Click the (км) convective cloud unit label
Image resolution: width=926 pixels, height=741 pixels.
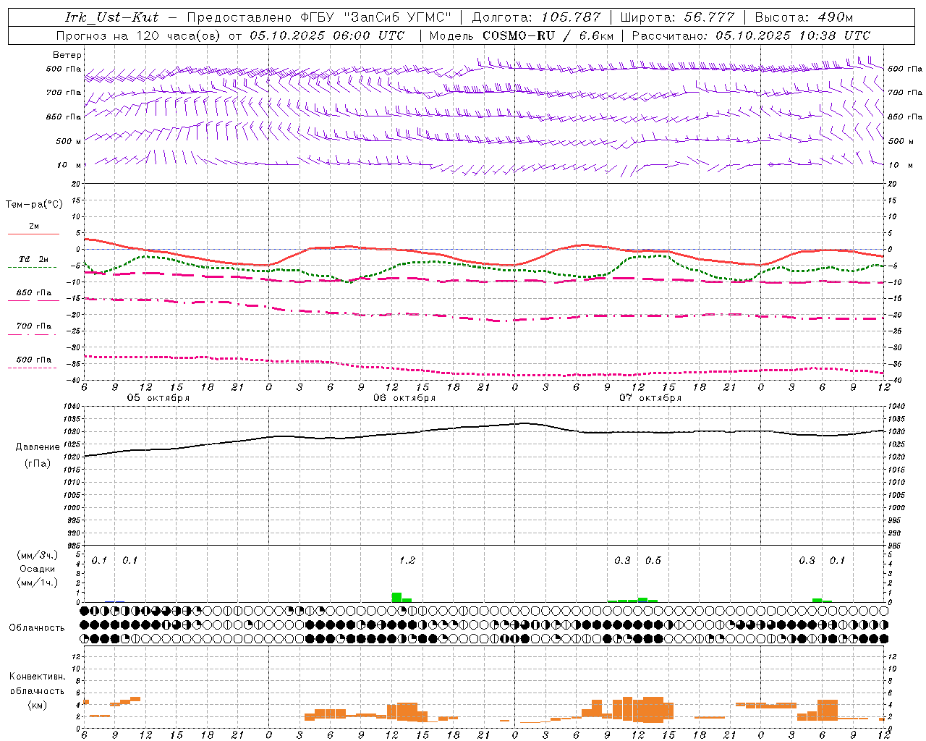click(x=37, y=705)
